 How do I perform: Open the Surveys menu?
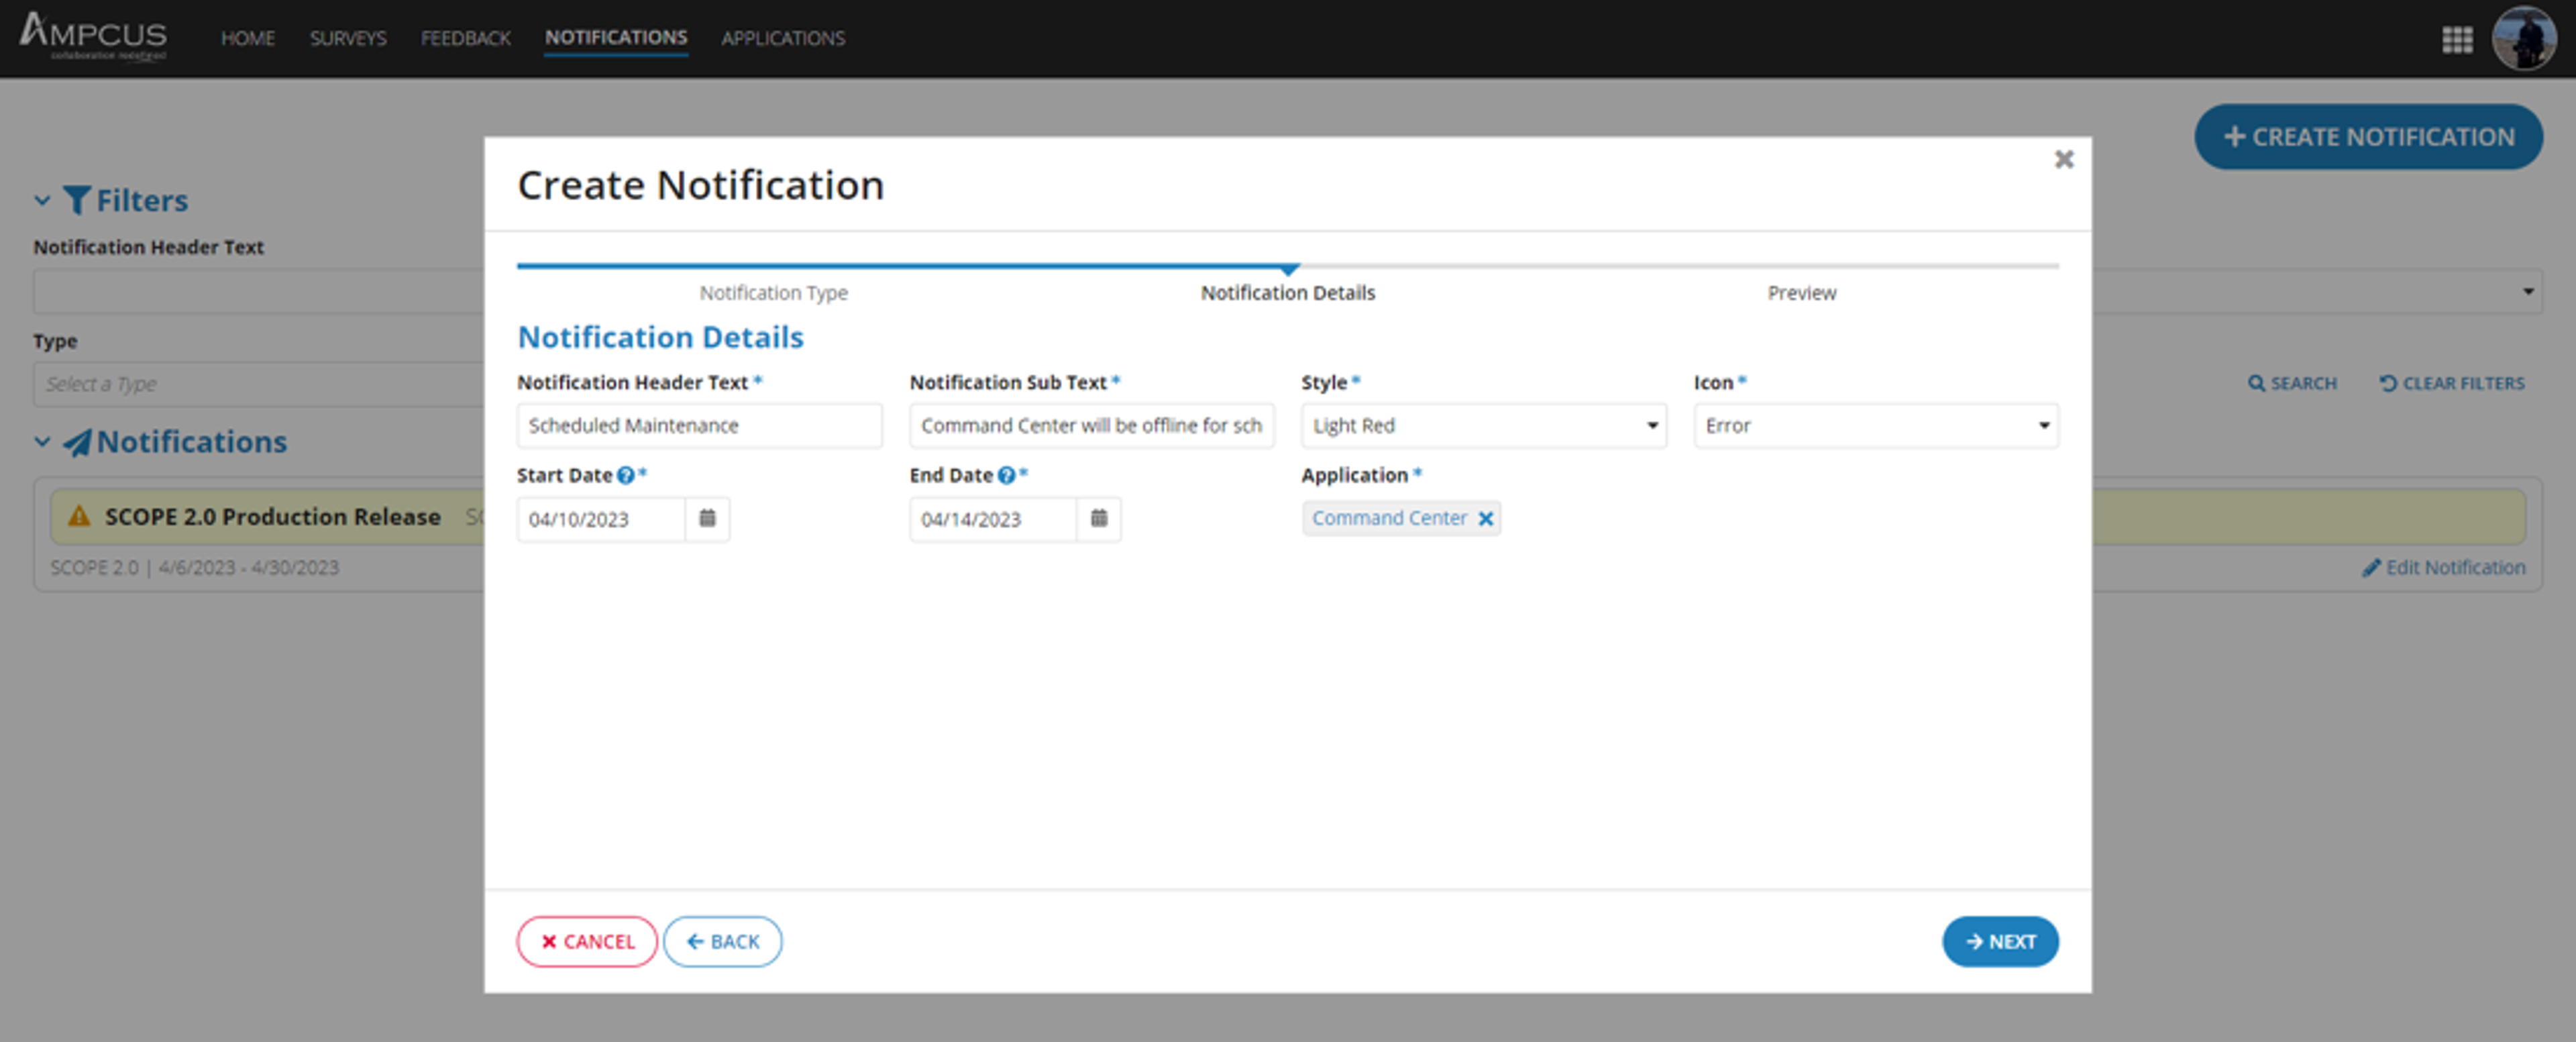pyautogui.click(x=347, y=38)
